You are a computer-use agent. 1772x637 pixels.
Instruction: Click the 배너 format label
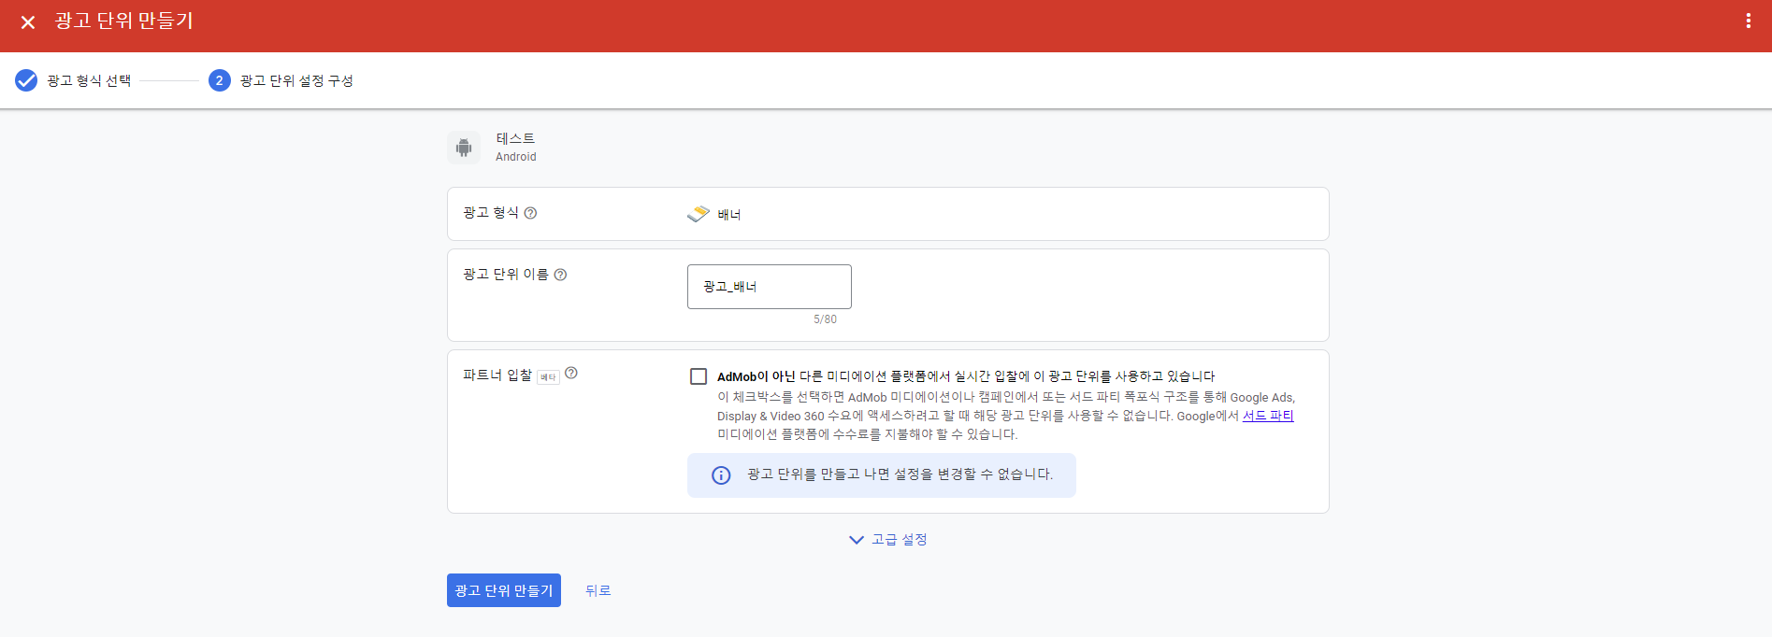[729, 215]
